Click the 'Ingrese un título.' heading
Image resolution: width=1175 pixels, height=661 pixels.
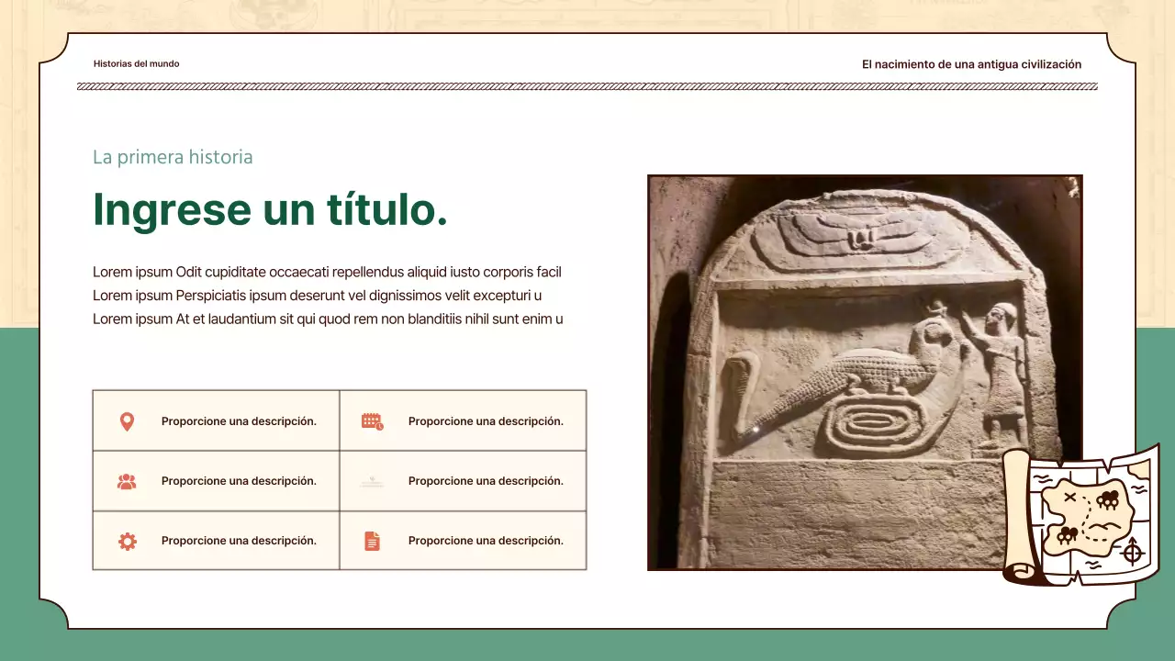270,209
